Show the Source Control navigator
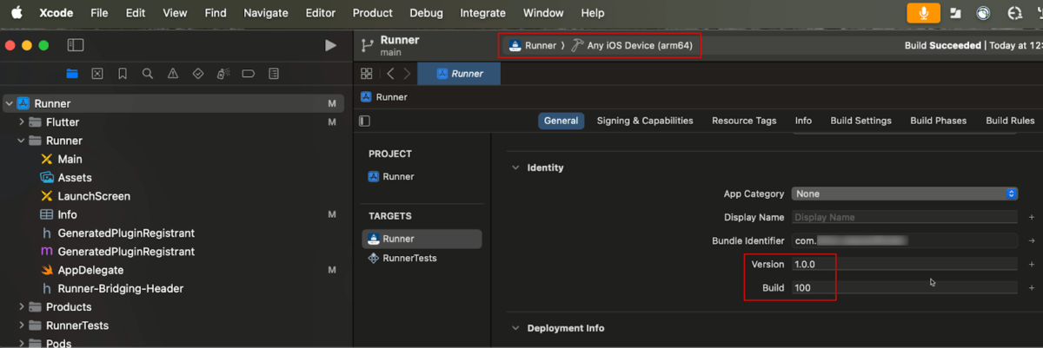The width and height of the screenshot is (1043, 348). click(x=97, y=74)
